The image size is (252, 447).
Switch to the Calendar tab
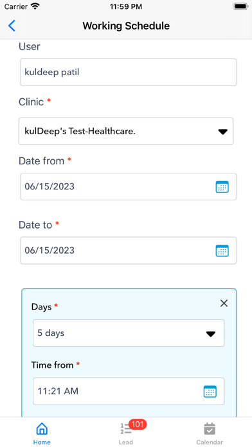pyautogui.click(x=210, y=434)
